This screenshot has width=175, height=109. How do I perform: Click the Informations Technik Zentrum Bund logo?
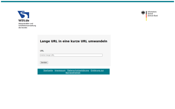point(149,16)
